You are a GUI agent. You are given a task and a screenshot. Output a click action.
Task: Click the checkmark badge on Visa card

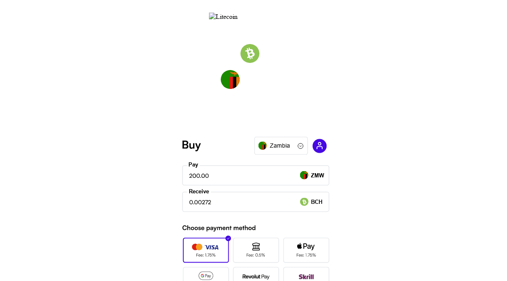click(228, 238)
